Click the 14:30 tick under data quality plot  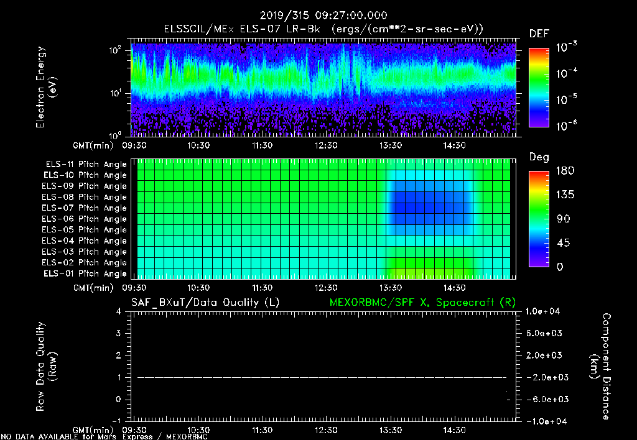click(x=454, y=431)
